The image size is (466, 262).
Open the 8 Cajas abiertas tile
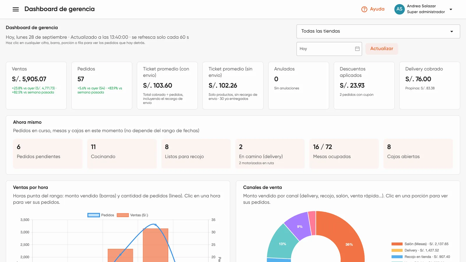418,154
